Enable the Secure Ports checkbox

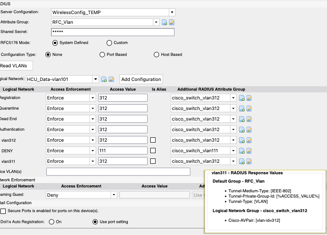coord(3,211)
